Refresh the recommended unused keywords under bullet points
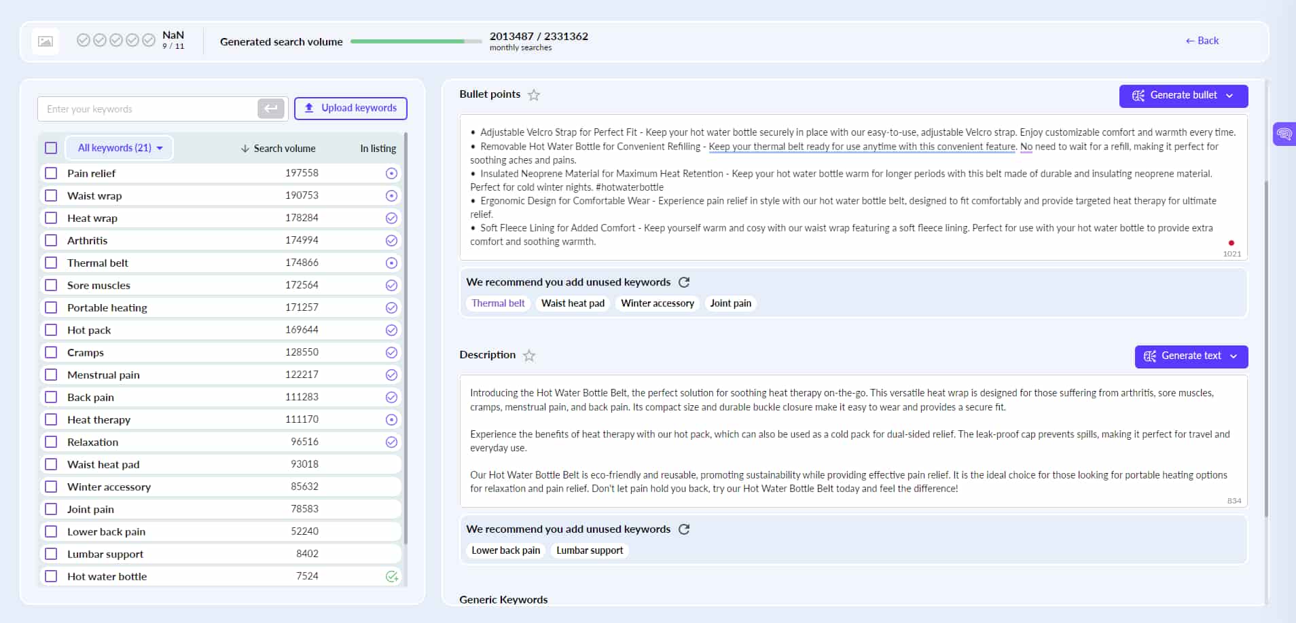Viewport: 1296px width, 623px height. (x=684, y=282)
